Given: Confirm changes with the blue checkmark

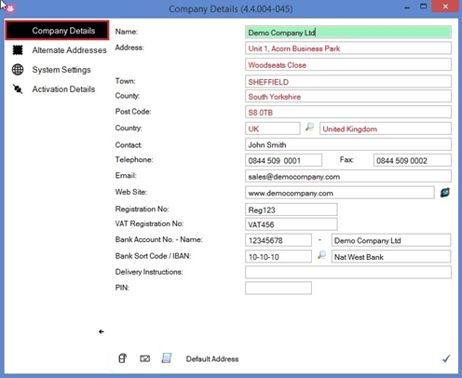Looking at the screenshot, I should tap(446, 358).
